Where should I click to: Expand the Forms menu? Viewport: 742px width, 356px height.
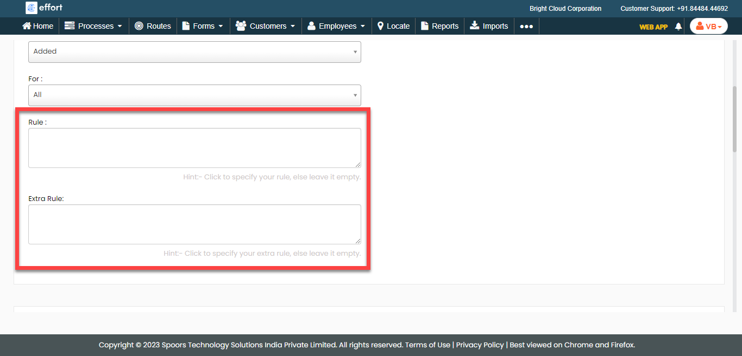click(x=203, y=26)
